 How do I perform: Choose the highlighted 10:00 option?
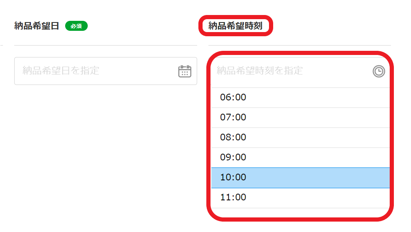pyautogui.click(x=300, y=178)
